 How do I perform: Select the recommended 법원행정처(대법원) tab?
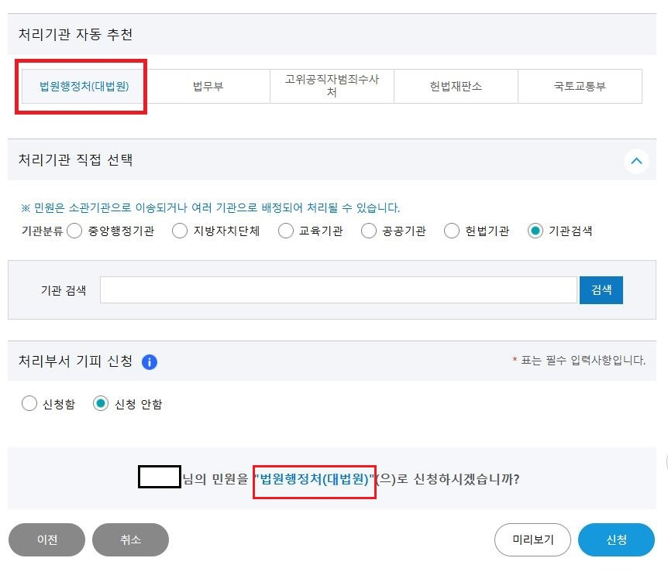tap(82, 86)
